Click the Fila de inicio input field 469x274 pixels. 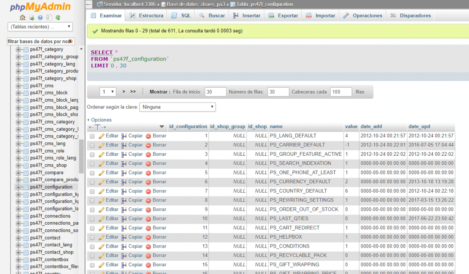(215, 92)
